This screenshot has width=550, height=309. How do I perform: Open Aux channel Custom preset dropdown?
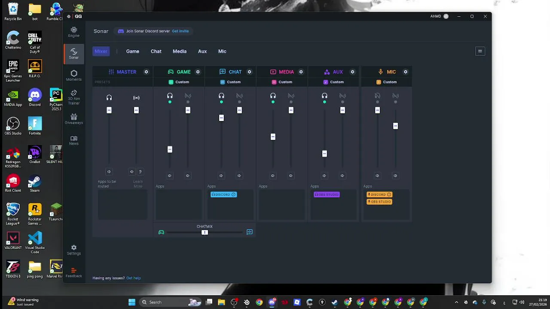333,82
